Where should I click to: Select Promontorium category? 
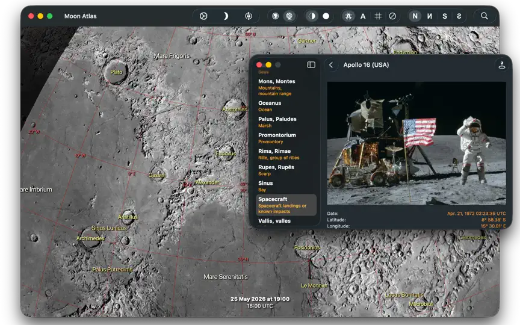(x=286, y=138)
